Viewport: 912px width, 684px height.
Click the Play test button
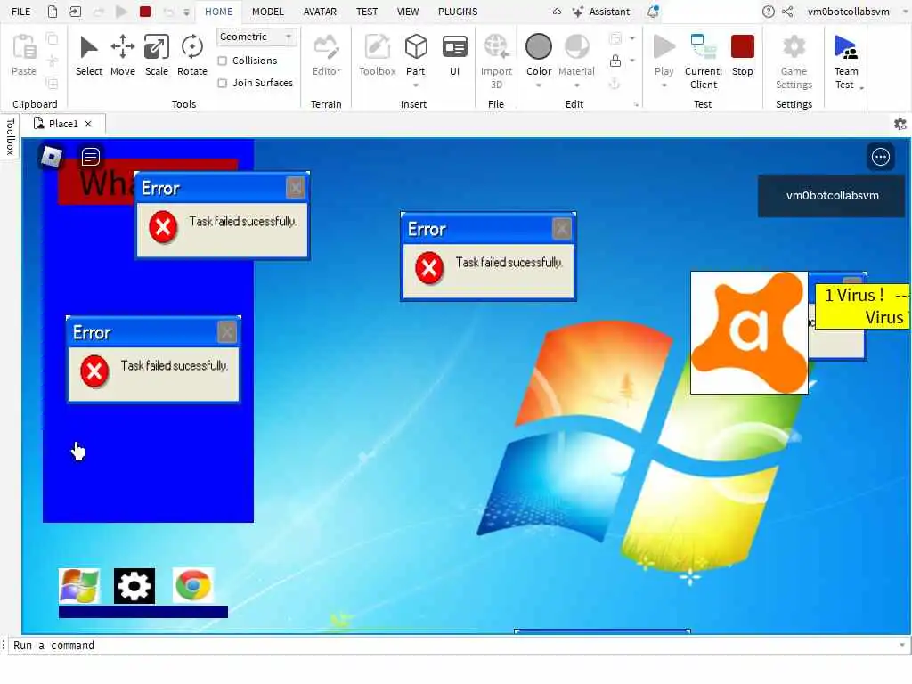click(664, 48)
